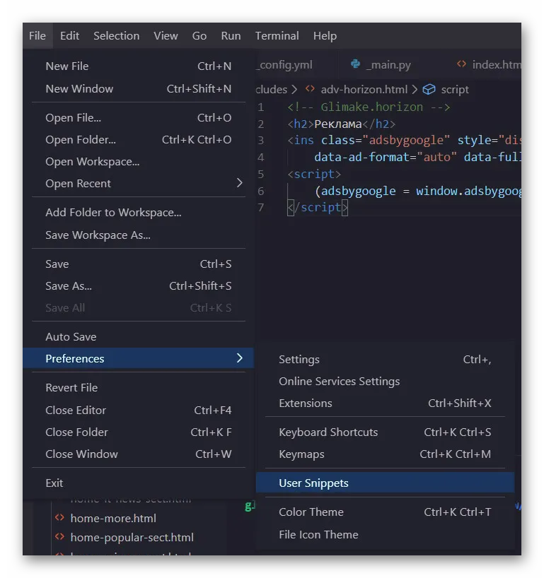Choose Save As... menu entry
Screen dimensions: 544x578
coord(139,286)
